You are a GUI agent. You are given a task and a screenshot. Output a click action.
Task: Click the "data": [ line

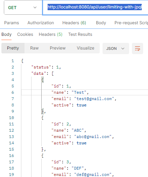[x=42, y=73]
